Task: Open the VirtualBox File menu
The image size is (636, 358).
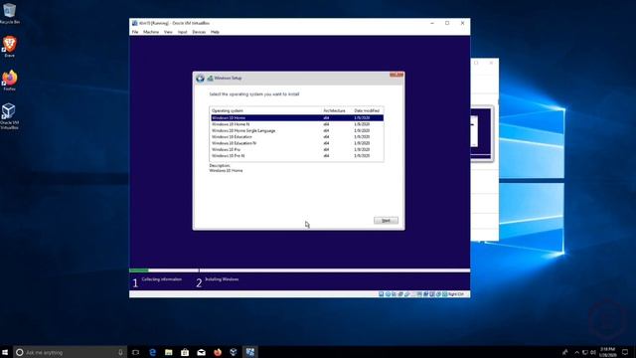Action: (135, 32)
